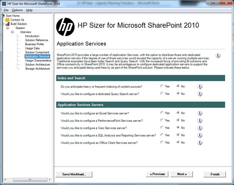
Task: Click info icon for heavy indexing question
Action: pyautogui.click(x=199, y=87)
